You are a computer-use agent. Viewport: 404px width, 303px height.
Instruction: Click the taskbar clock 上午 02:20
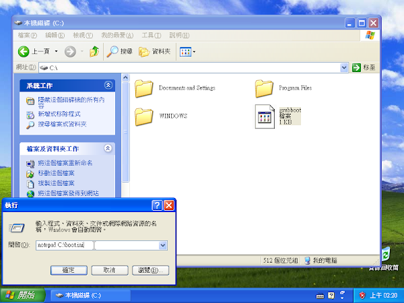point(384,296)
